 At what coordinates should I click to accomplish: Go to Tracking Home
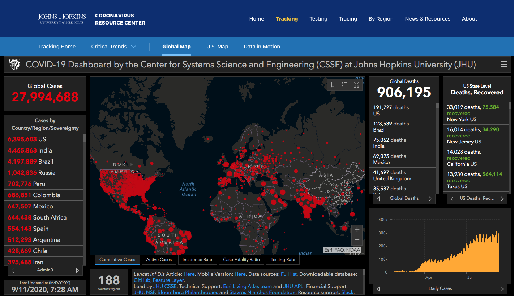pos(57,47)
